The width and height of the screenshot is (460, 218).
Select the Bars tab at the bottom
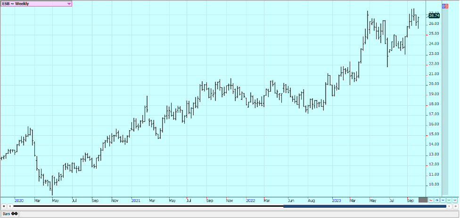pos(10,214)
